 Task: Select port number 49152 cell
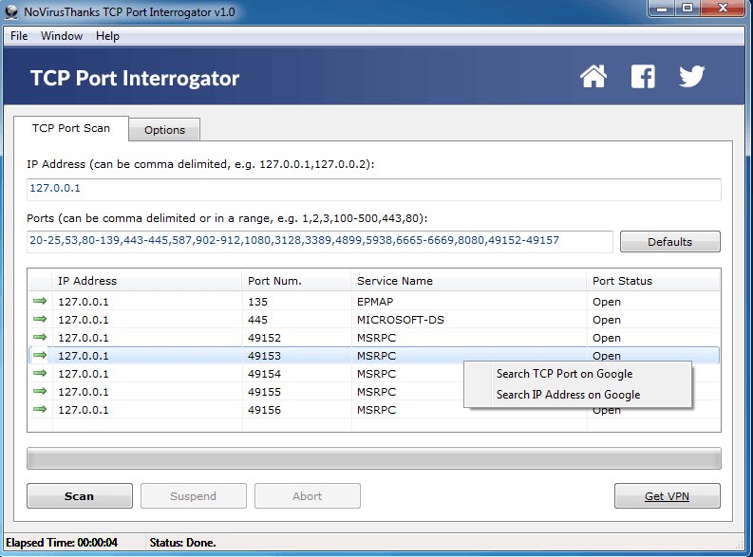[264, 338]
